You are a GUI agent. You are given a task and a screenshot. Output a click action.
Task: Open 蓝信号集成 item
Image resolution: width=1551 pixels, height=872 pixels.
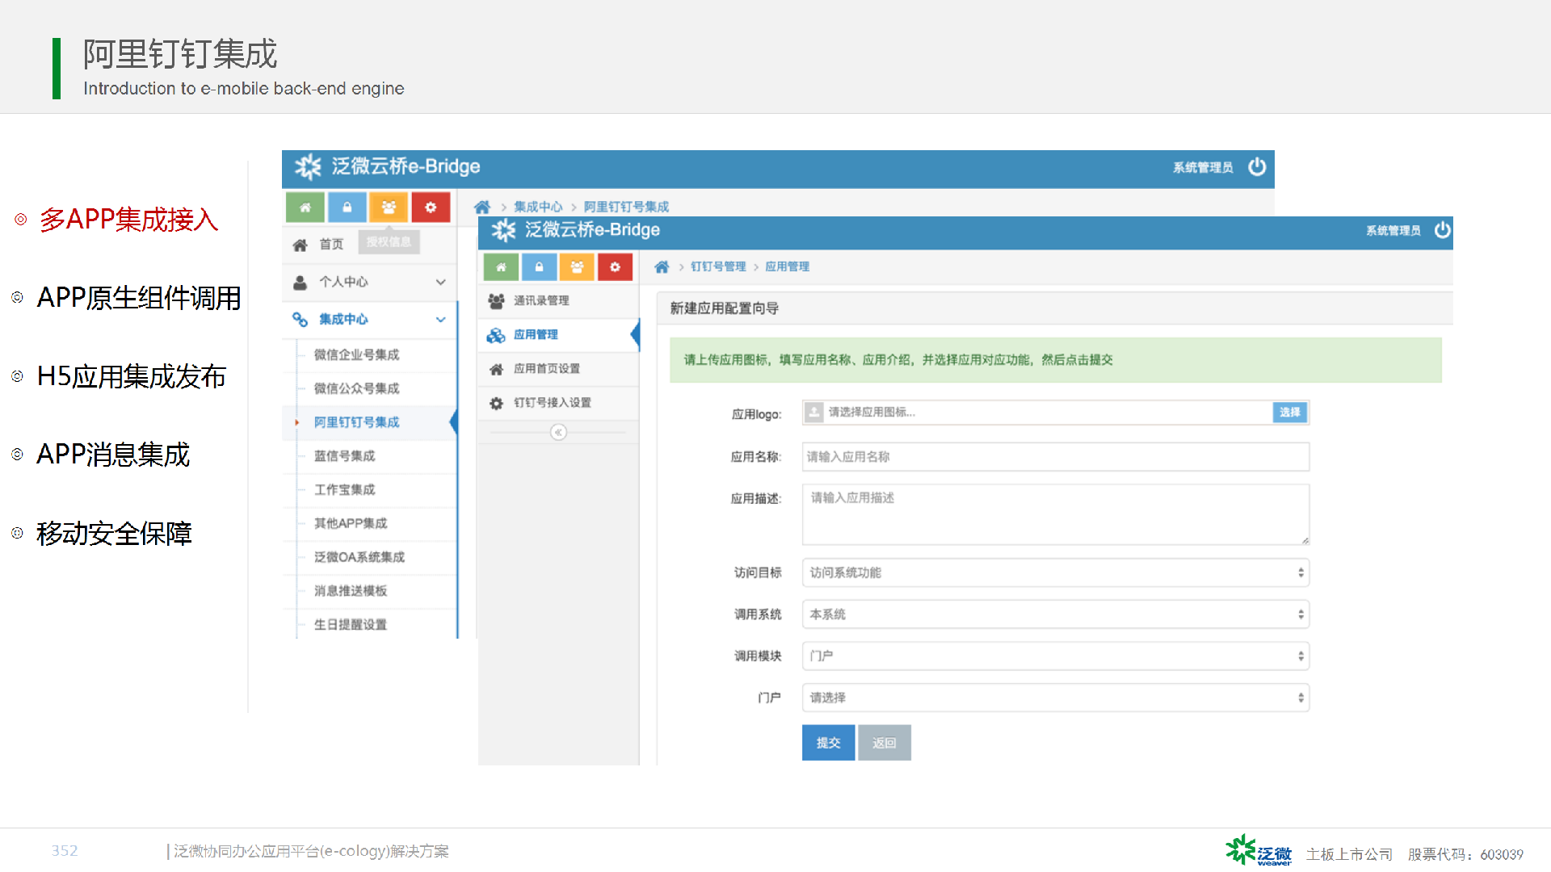[344, 456]
